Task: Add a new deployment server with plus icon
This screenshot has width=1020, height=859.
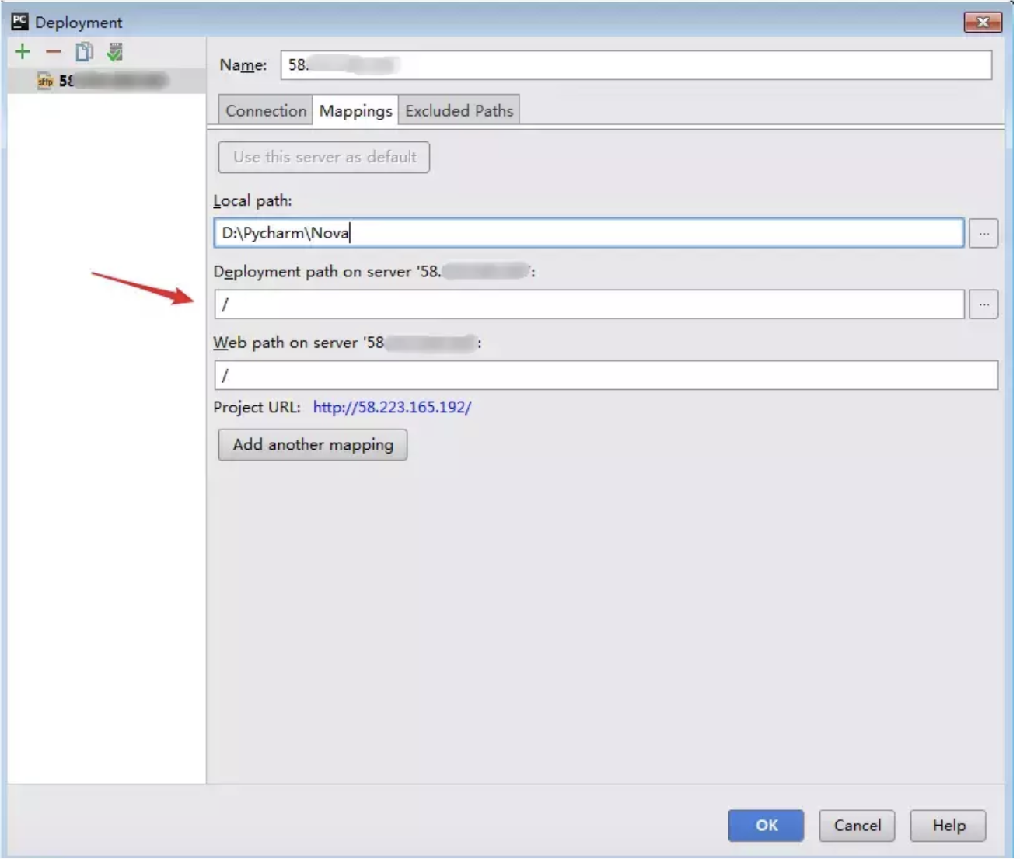Action: click(23, 52)
